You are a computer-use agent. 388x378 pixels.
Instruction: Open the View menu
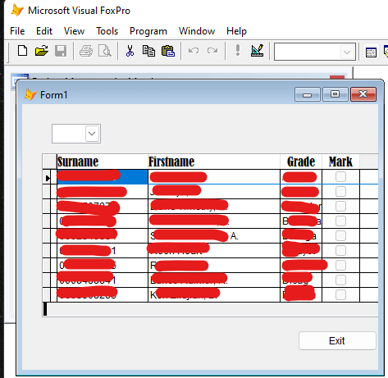pyautogui.click(x=74, y=31)
